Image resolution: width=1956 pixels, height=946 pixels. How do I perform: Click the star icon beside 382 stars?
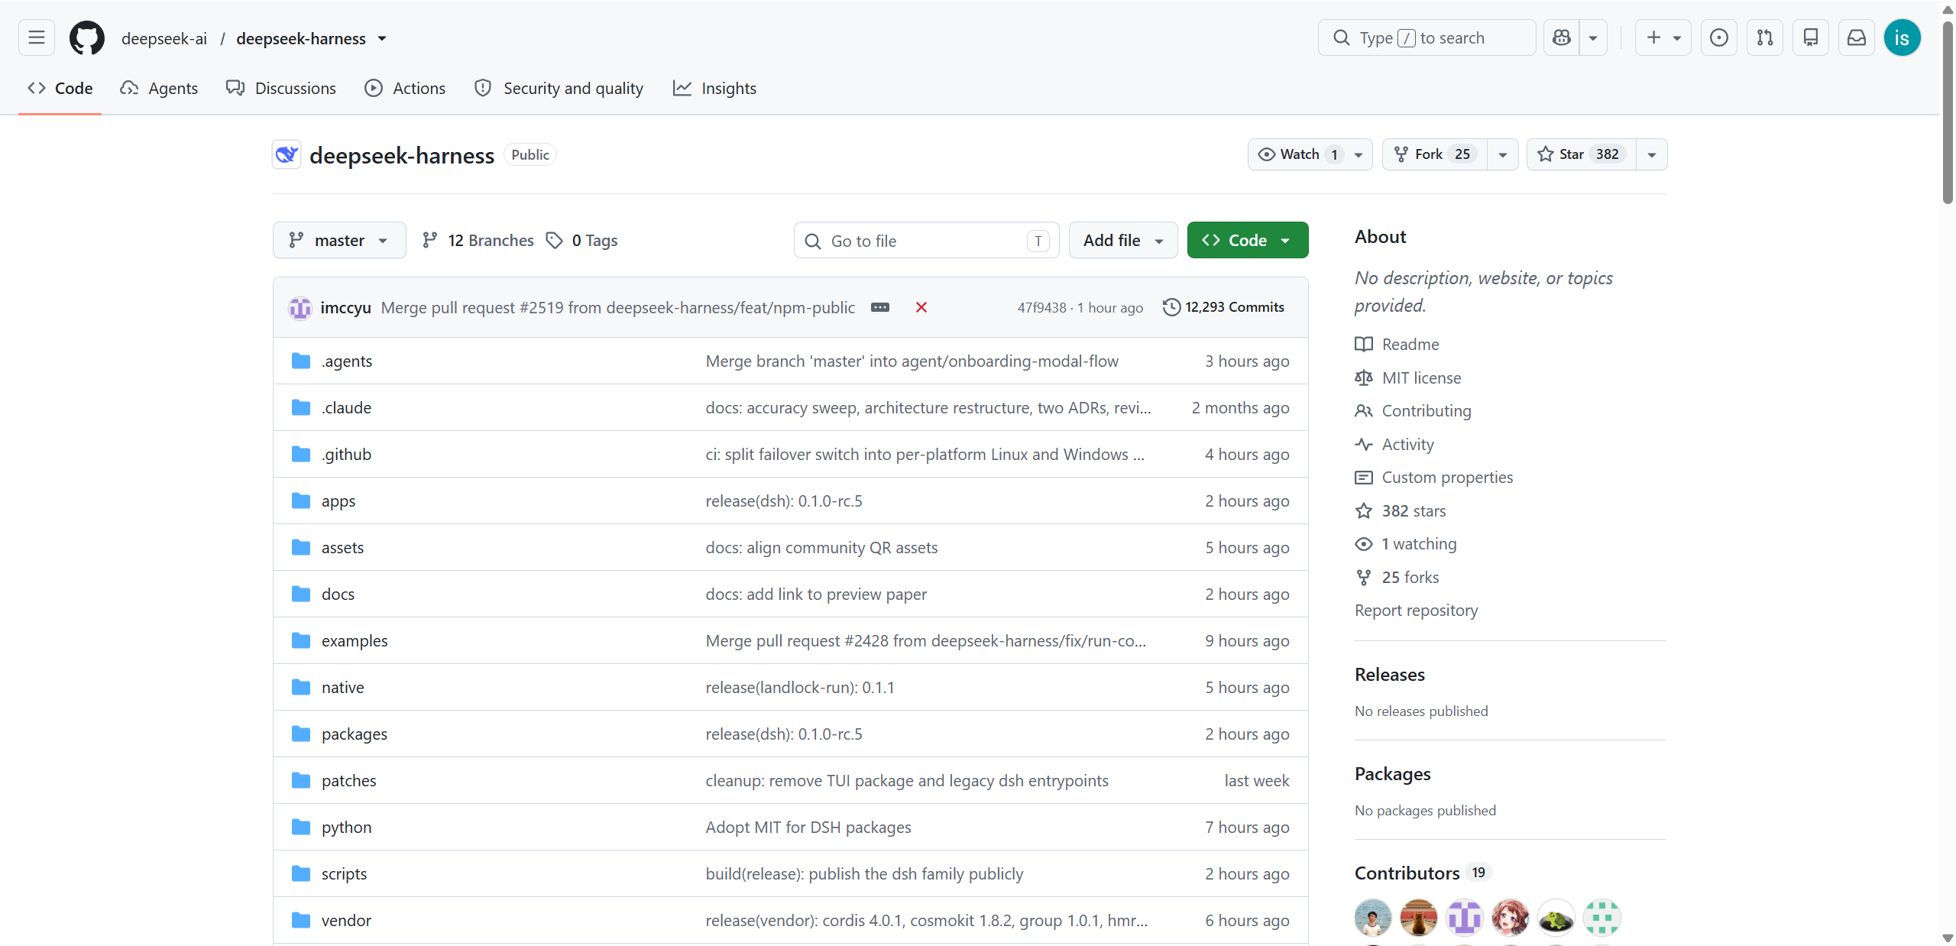pos(1364,510)
